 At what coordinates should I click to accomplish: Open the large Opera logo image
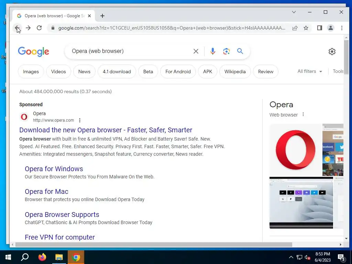coord(296,150)
